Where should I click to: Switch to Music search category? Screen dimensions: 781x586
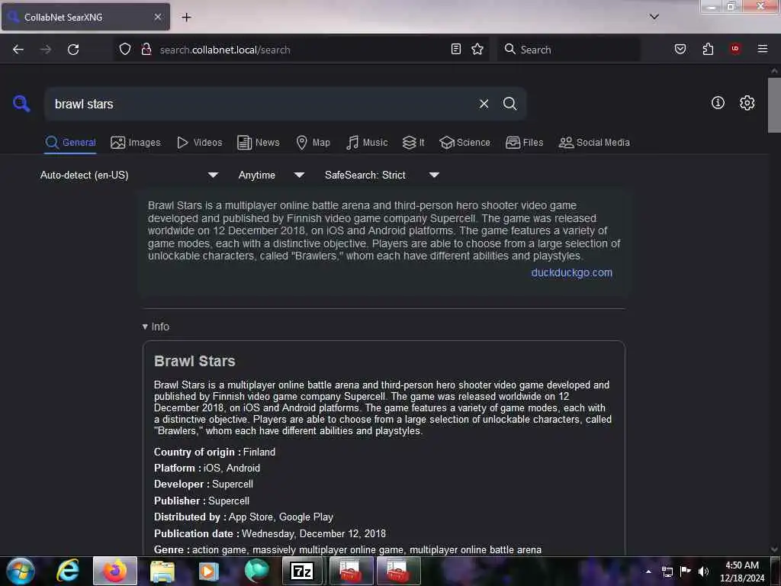[367, 143]
